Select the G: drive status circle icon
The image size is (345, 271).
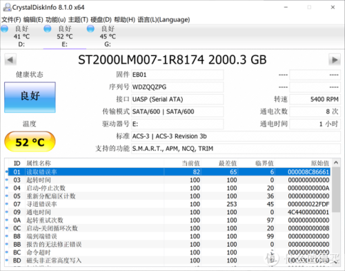point(90,29)
